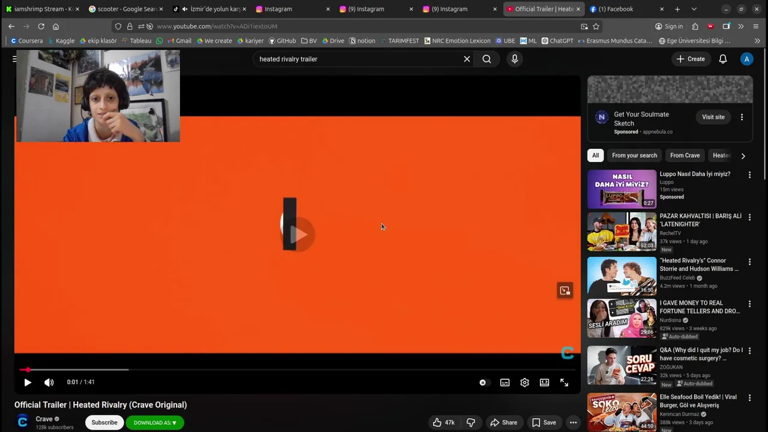
Task: Switch the player to theater mode
Action: (544, 382)
